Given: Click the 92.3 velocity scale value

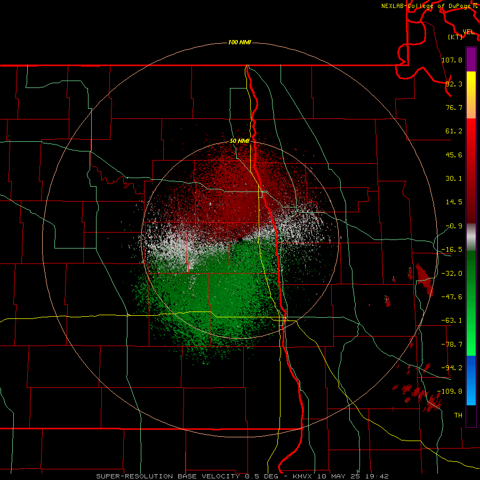Looking at the screenshot, I should [x=454, y=84].
